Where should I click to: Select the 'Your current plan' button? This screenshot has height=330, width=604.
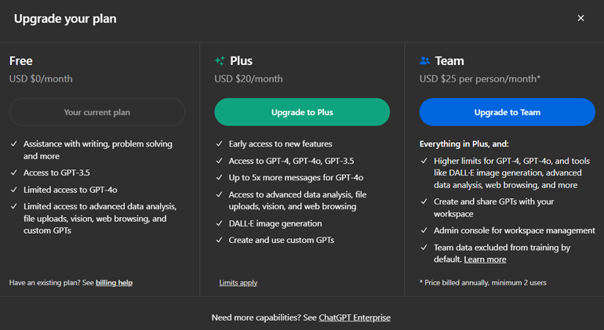(x=97, y=112)
